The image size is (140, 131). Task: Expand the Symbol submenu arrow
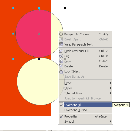click(x=111, y=122)
